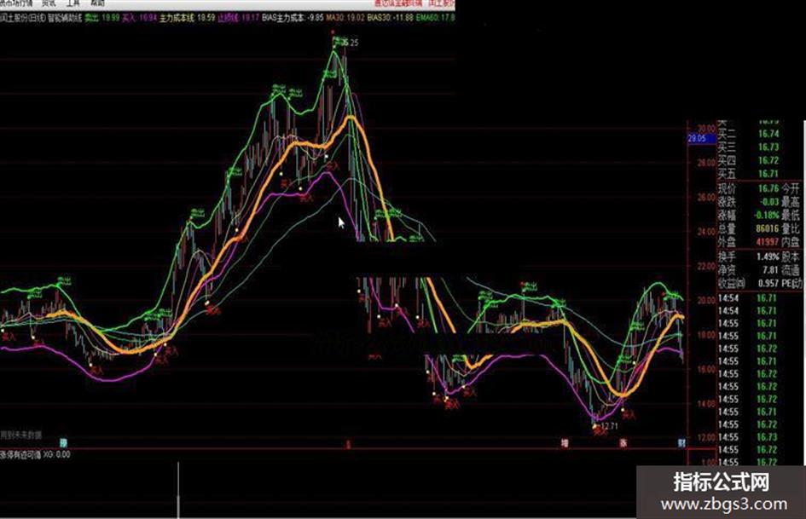Viewport: 806px width, 519px height.
Task: Click the 涨 event marker on the timeline
Action: 623,443
